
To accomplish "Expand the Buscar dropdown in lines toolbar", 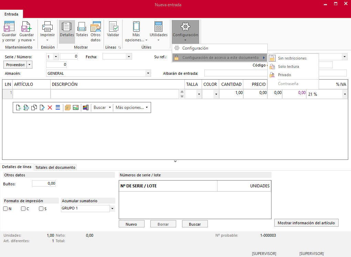I will [110, 107].
